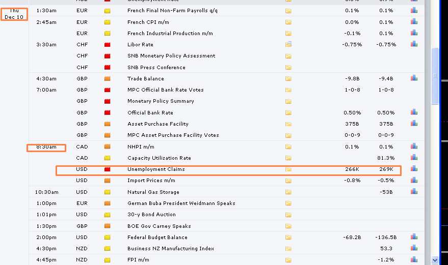The height and width of the screenshot is (265, 448).
Task: Click the orange impact icon for NHPI m/m
Action: coord(107,146)
